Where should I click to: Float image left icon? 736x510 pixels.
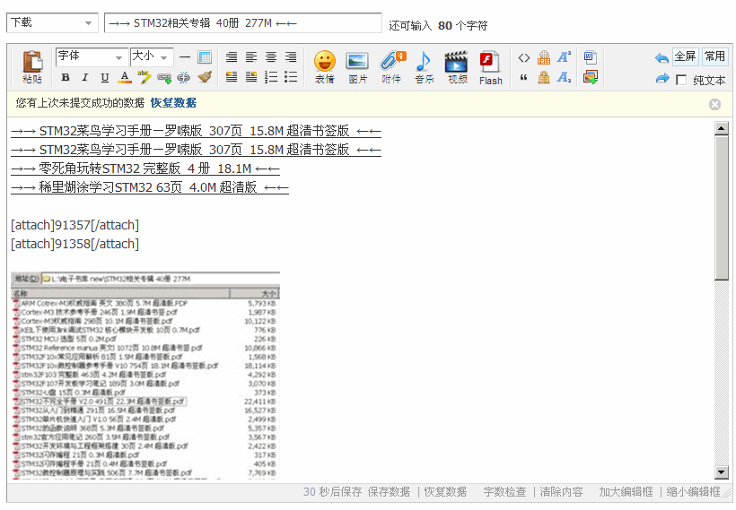click(232, 77)
